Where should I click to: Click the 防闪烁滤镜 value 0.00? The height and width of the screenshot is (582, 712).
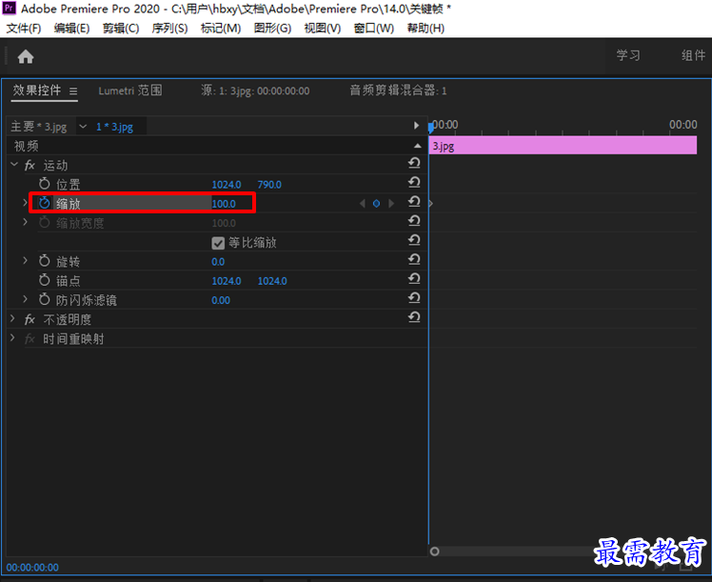(221, 300)
